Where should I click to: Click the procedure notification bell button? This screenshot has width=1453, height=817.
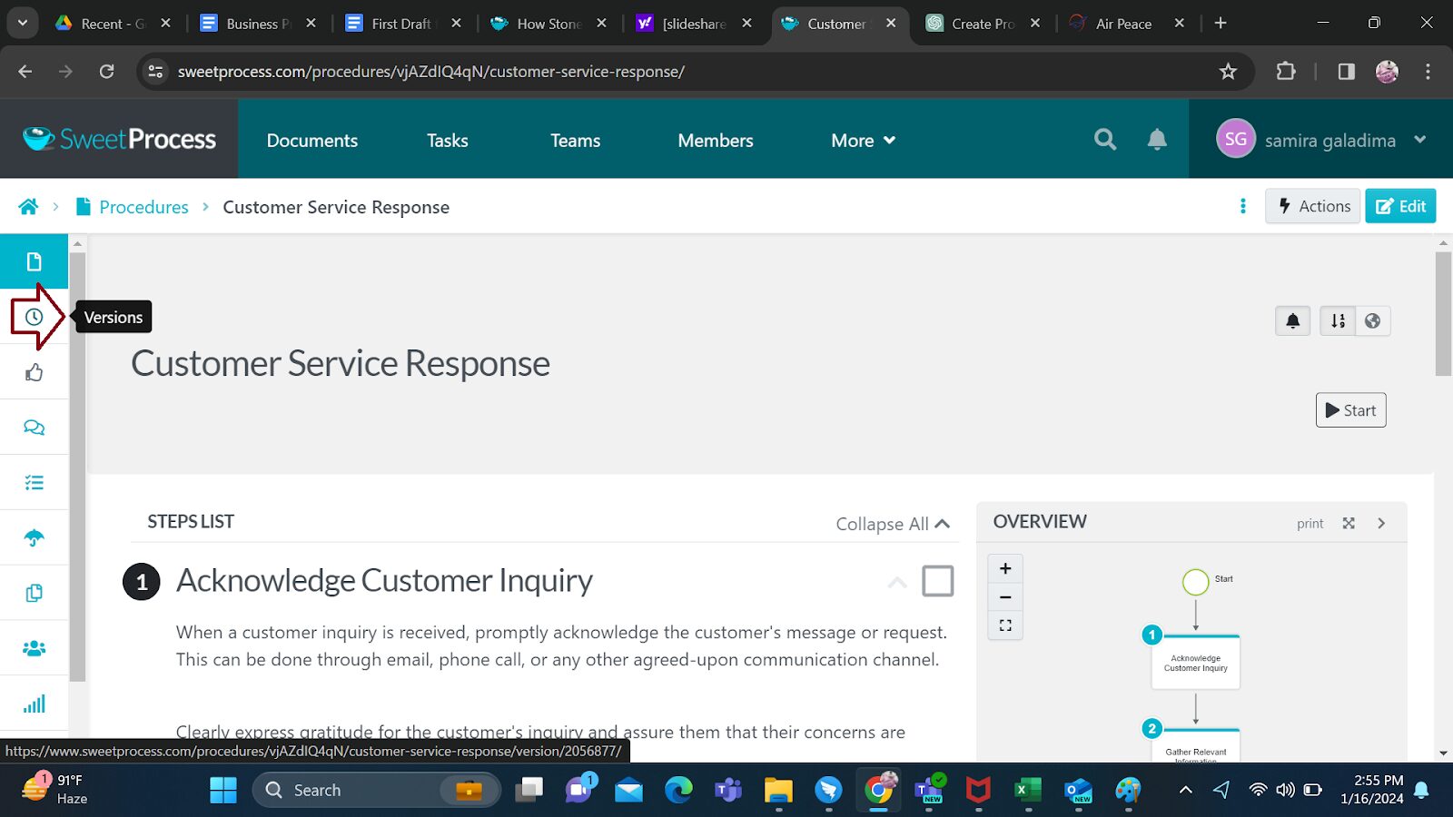tap(1293, 320)
